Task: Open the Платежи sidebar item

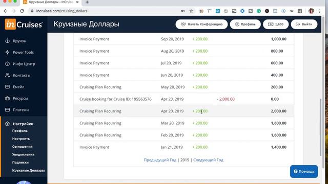Action: pos(20,110)
